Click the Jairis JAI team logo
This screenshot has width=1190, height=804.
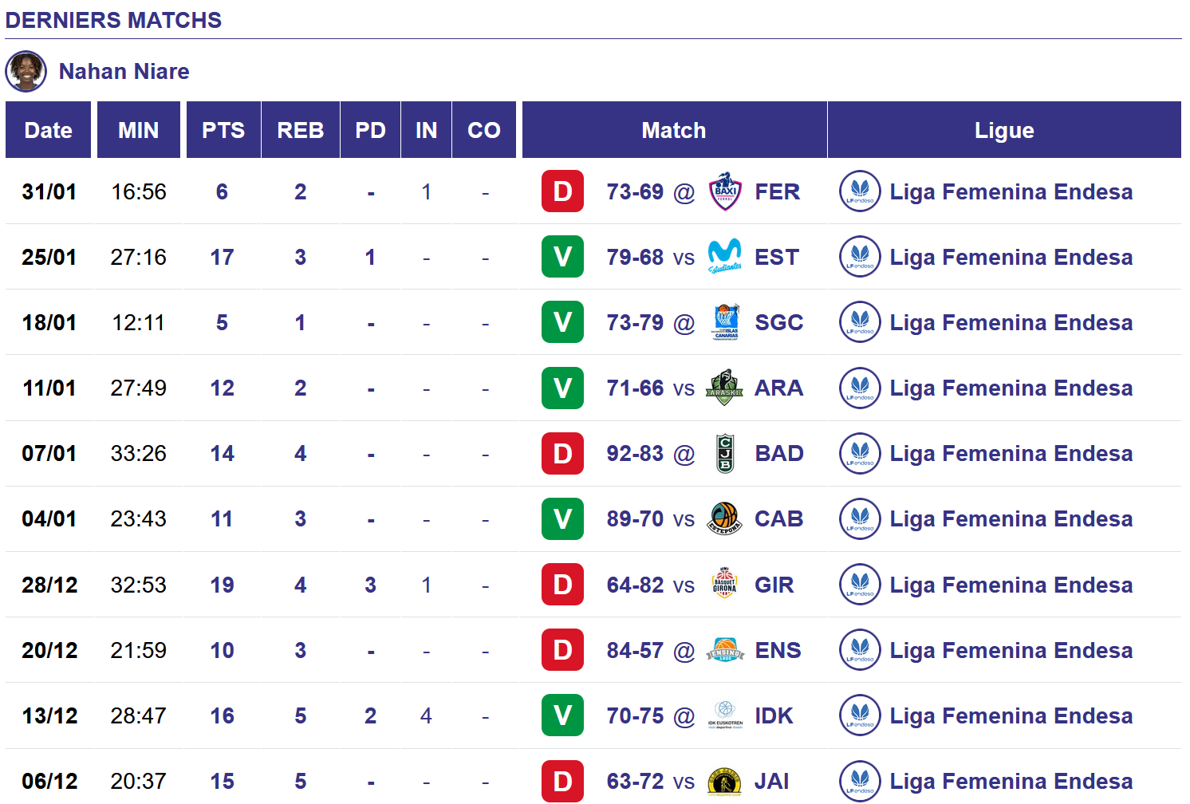point(725,782)
